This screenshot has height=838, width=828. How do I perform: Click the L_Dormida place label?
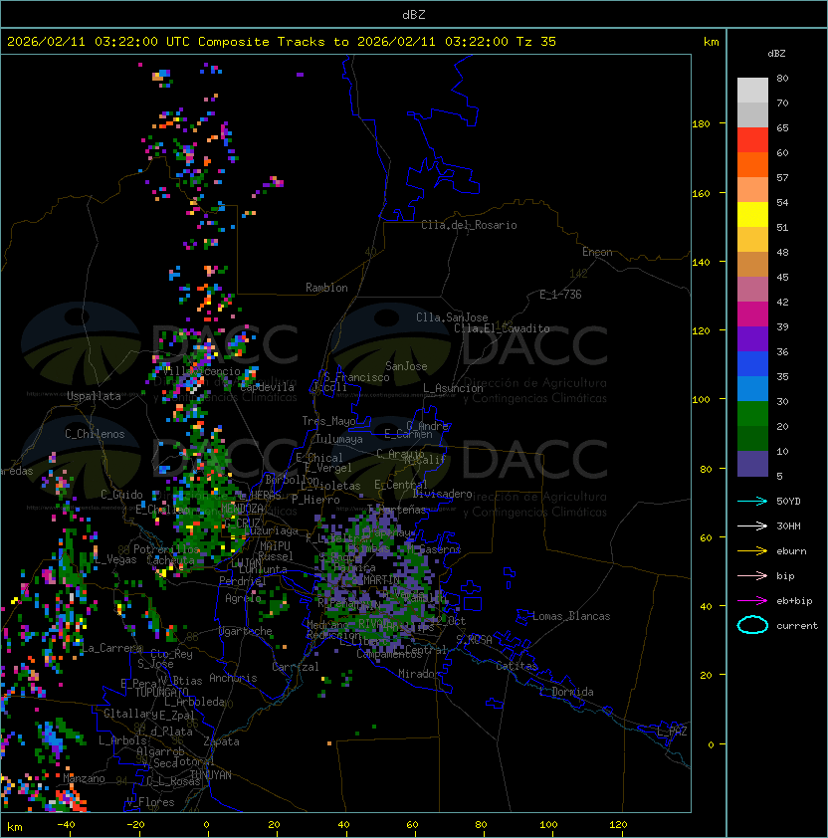566,692
